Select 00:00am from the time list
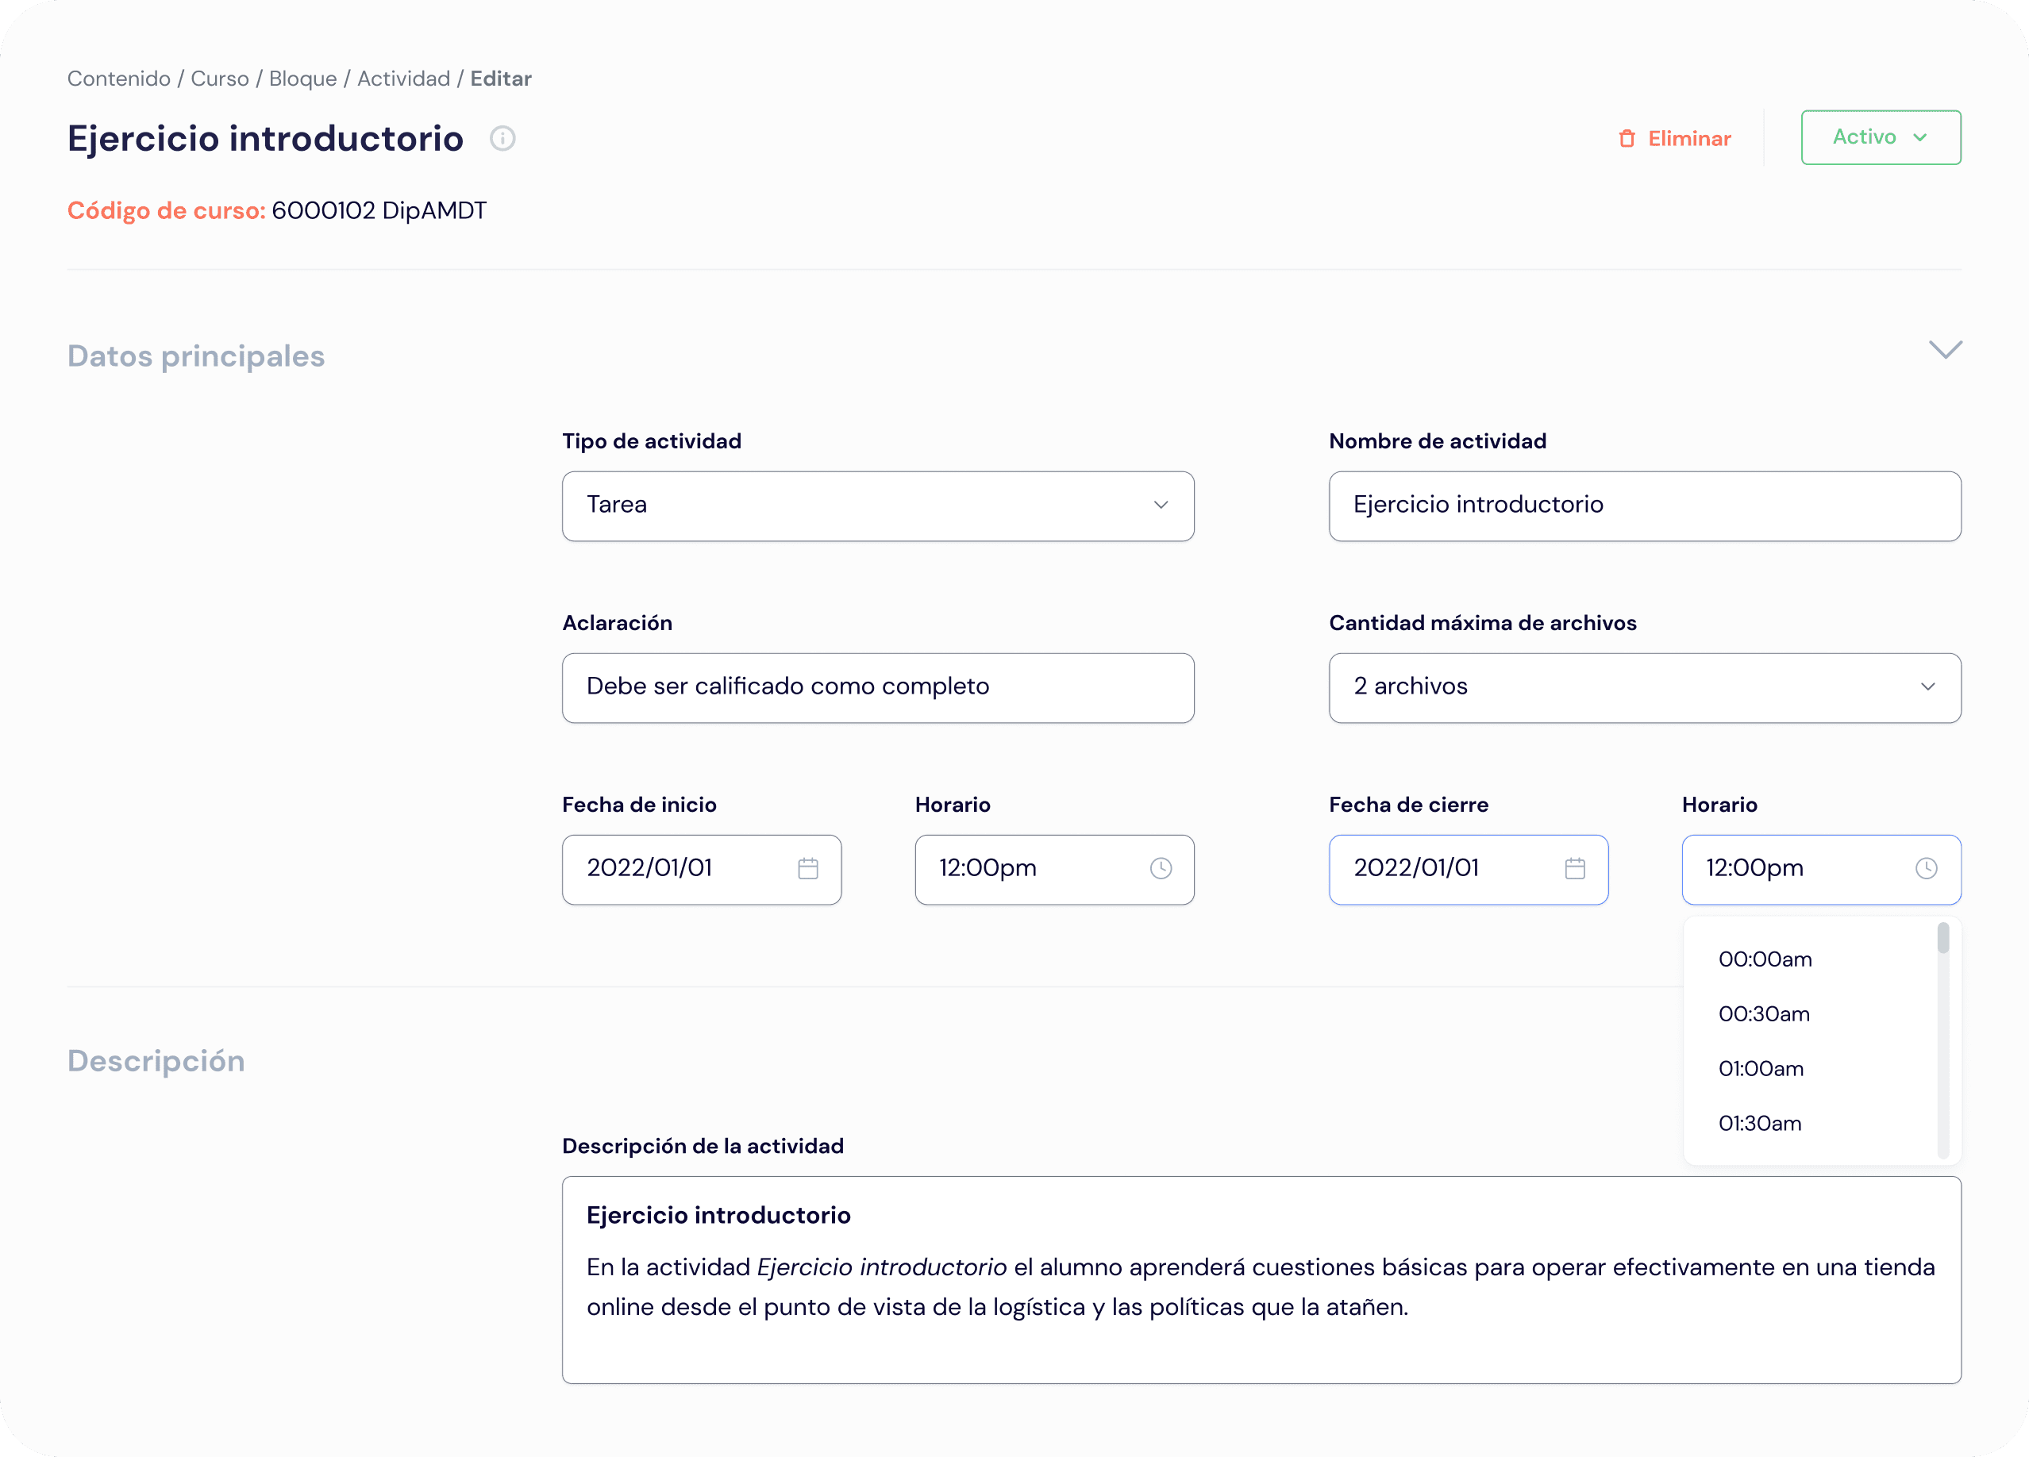The image size is (2029, 1457). click(1765, 959)
